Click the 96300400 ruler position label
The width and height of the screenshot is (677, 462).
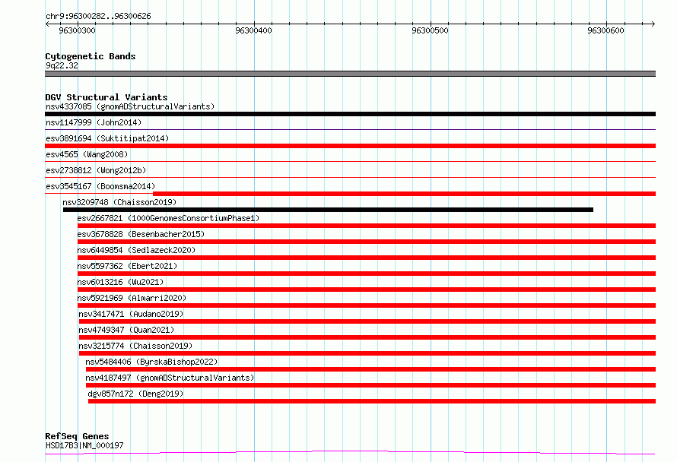[253, 30]
